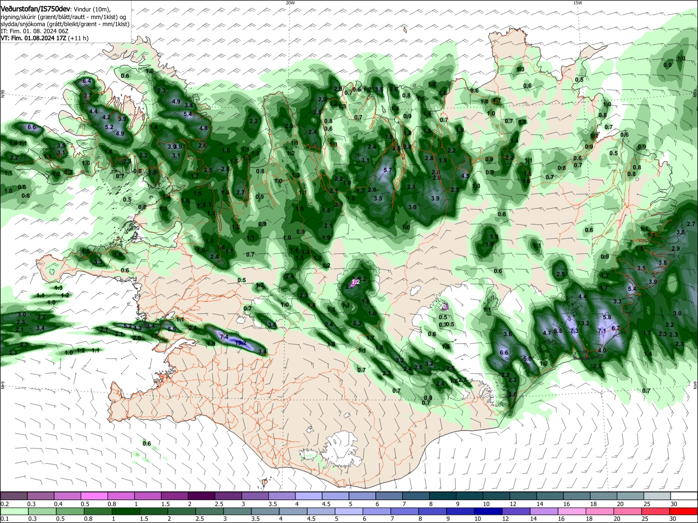The width and height of the screenshot is (698, 523).
Task: Click the dark purple 2–2.5 snow legend swatch
Action: 201,496
